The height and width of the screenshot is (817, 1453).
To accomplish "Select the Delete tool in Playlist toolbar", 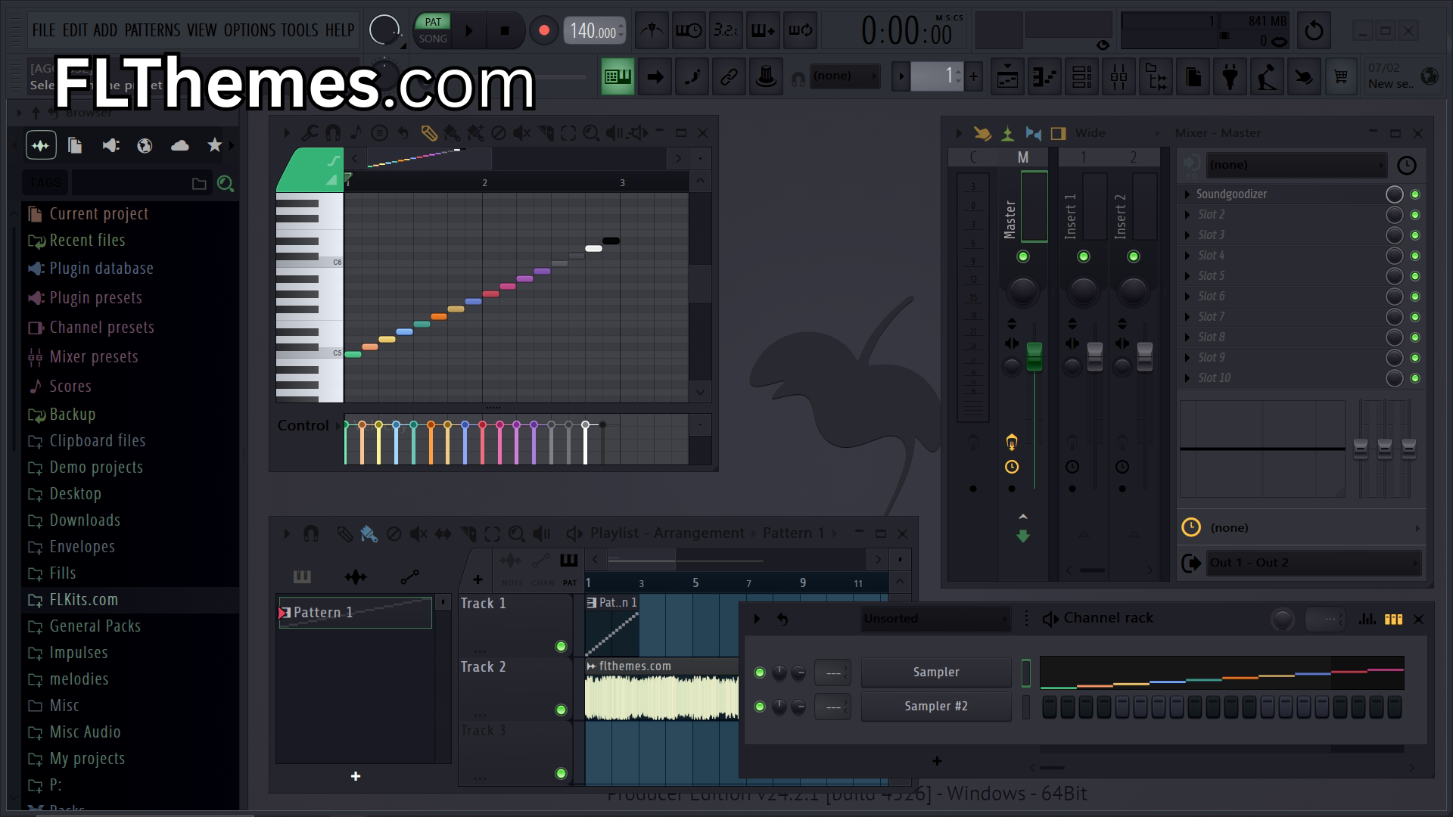I will pos(394,534).
